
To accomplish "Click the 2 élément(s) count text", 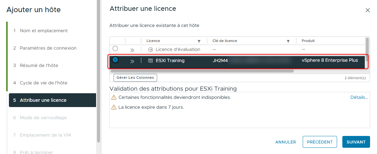I will [x=355, y=78].
